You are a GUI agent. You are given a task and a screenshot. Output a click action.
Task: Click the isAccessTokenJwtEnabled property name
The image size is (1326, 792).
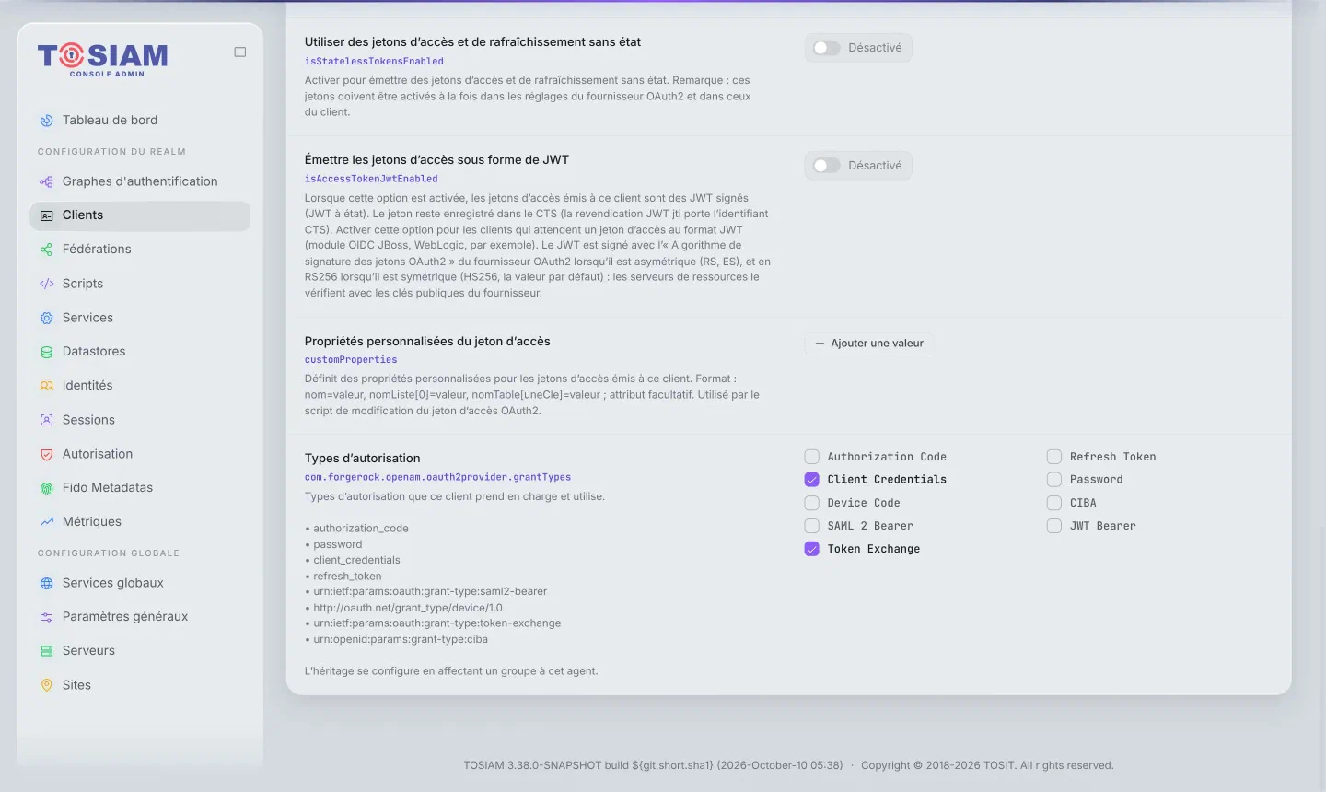pyautogui.click(x=371, y=179)
